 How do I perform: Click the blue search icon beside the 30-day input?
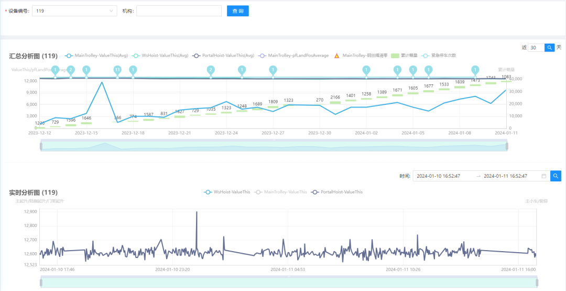549,47
